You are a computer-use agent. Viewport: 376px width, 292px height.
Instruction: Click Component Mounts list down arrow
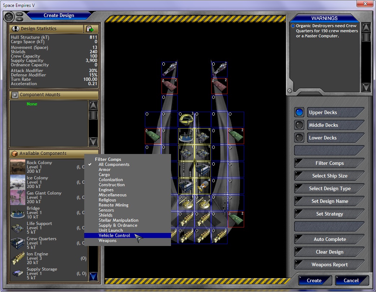(93, 142)
